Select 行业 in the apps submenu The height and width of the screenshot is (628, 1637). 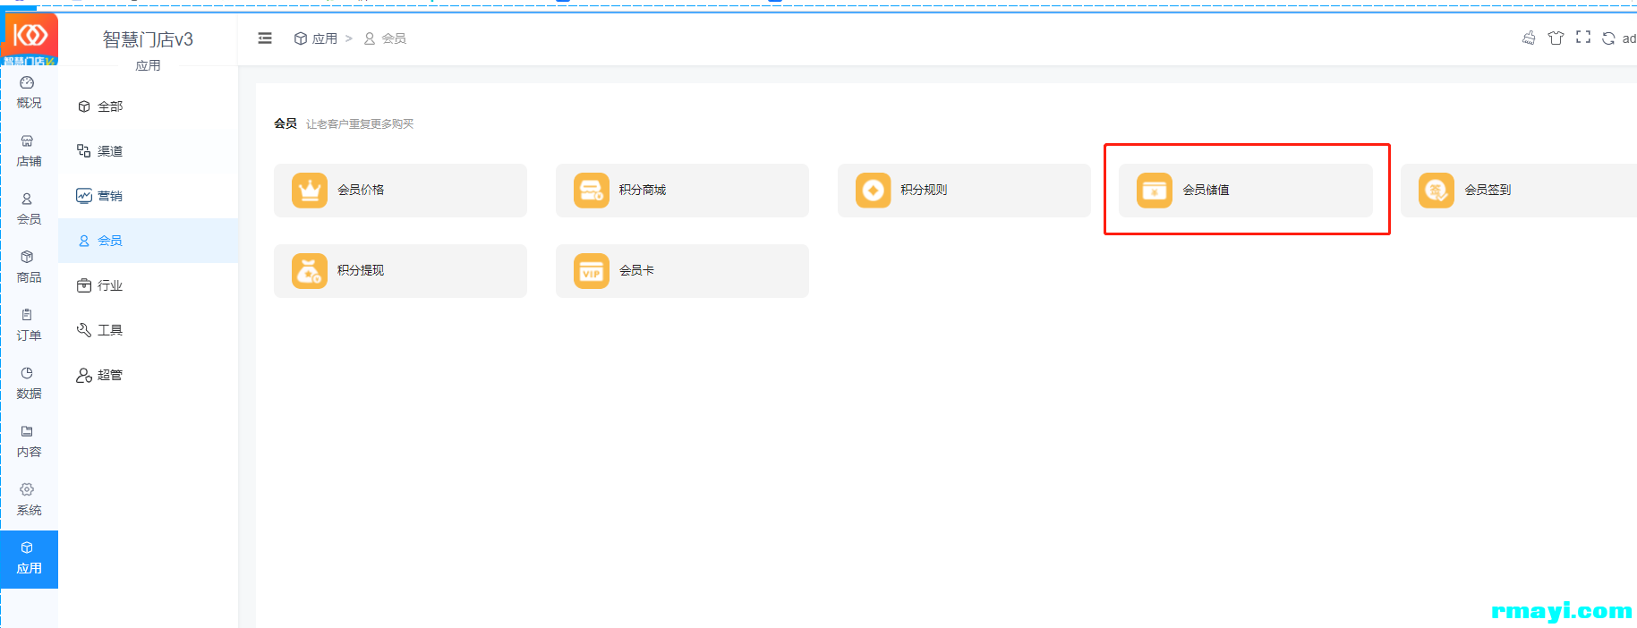[x=149, y=285]
